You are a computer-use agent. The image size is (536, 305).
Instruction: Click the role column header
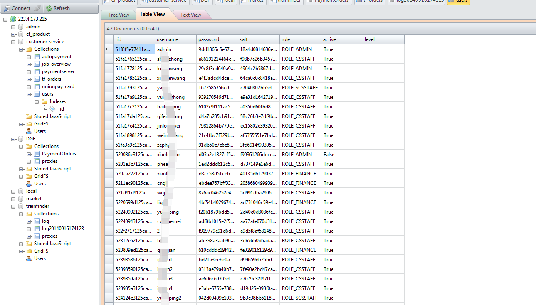pyautogui.click(x=301, y=39)
